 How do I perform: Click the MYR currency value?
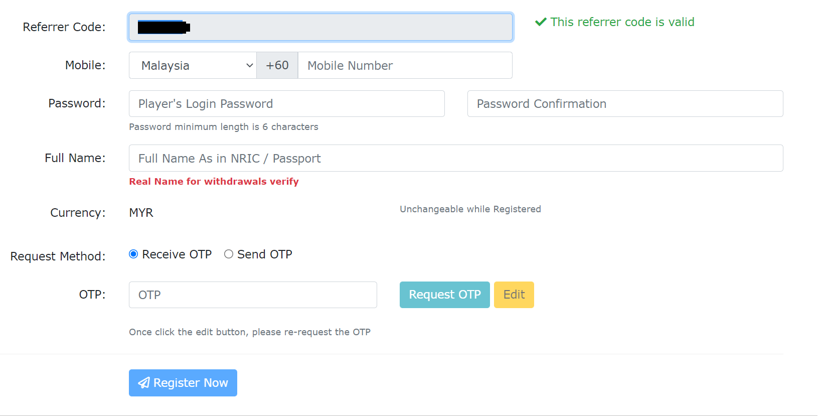pos(141,213)
